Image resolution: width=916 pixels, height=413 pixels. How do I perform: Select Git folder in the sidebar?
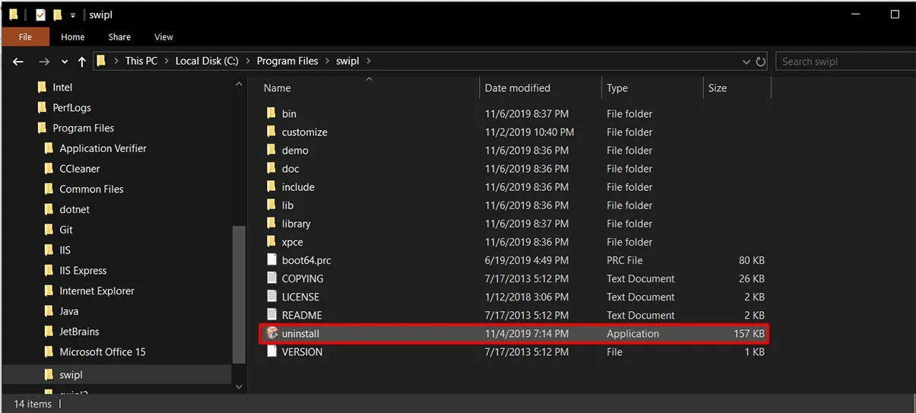tap(66, 230)
